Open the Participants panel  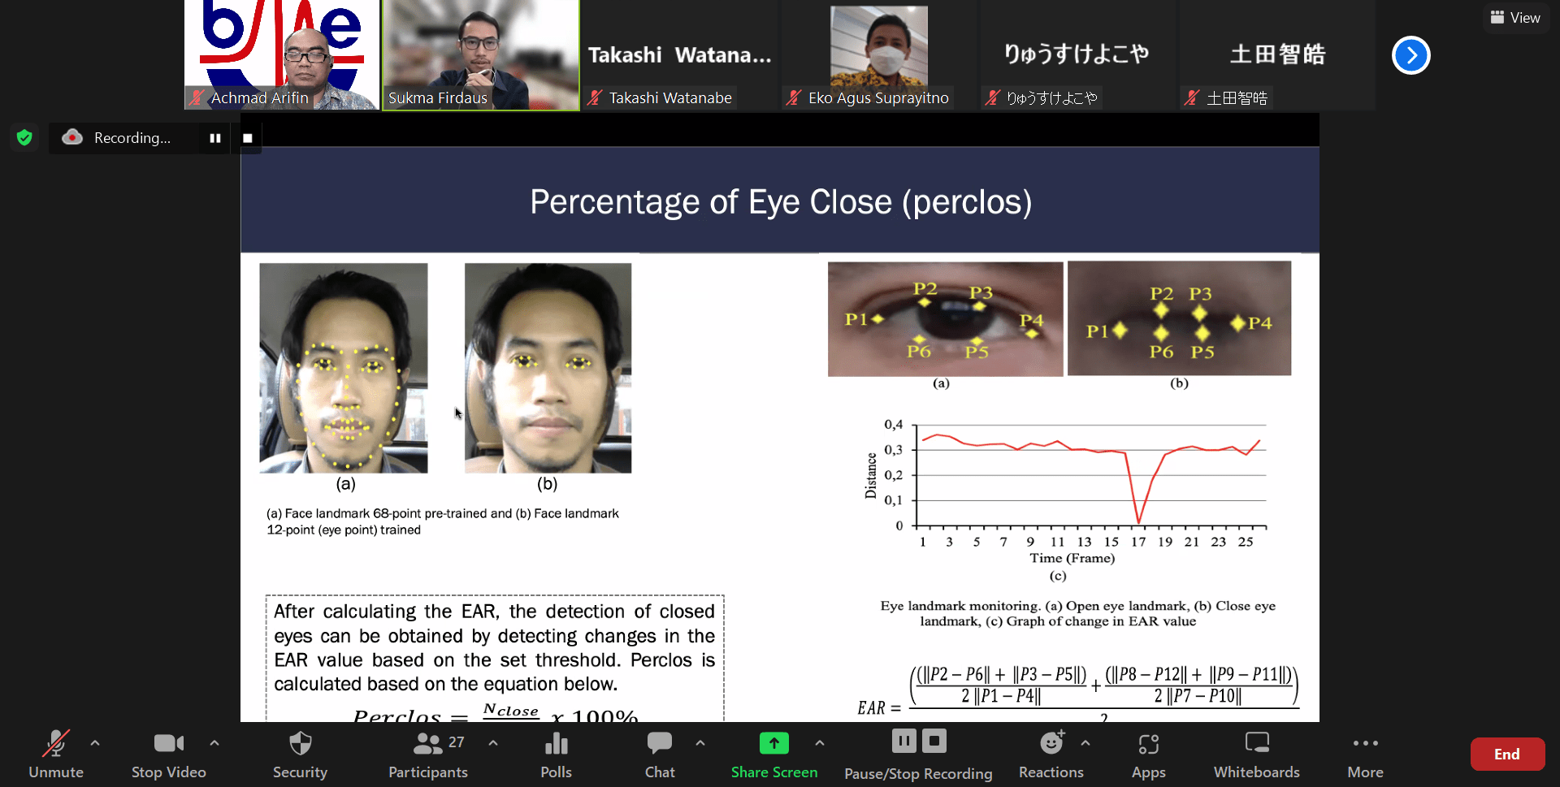click(428, 755)
